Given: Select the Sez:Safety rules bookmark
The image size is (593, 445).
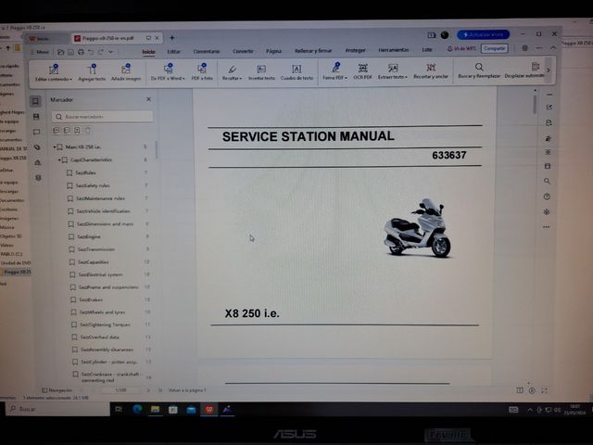Looking at the screenshot, I should [93, 185].
